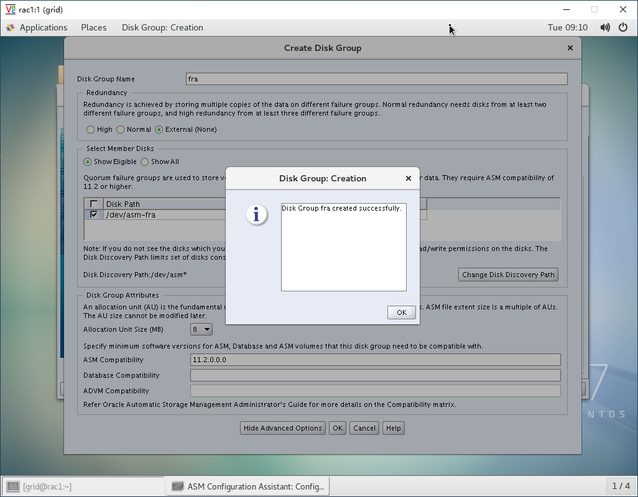Close the Disk Group: Creation popup with X
This screenshot has height=497, width=638.
click(409, 178)
